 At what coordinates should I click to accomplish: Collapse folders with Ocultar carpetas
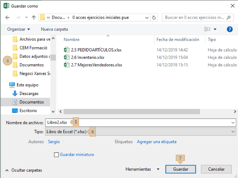pyautogui.click(x=24, y=170)
